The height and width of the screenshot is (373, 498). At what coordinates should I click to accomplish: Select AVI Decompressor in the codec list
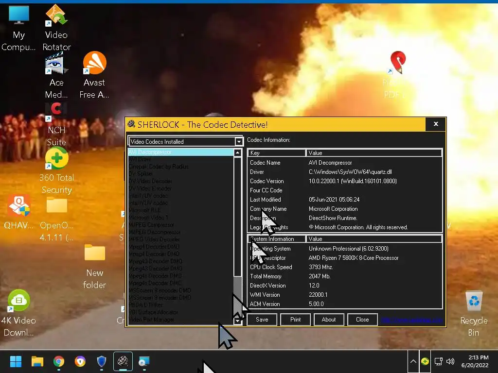point(181,152)
